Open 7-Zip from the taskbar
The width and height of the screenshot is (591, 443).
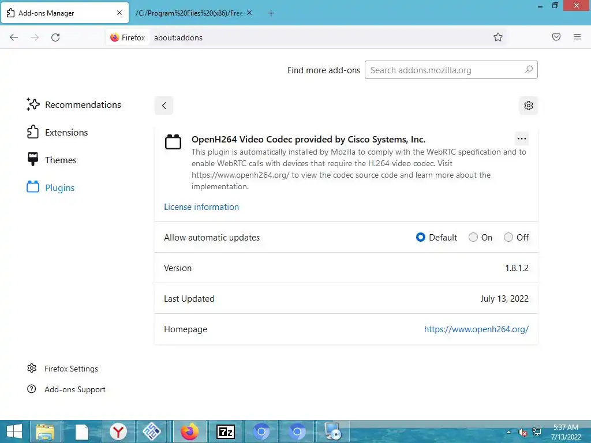226,431
